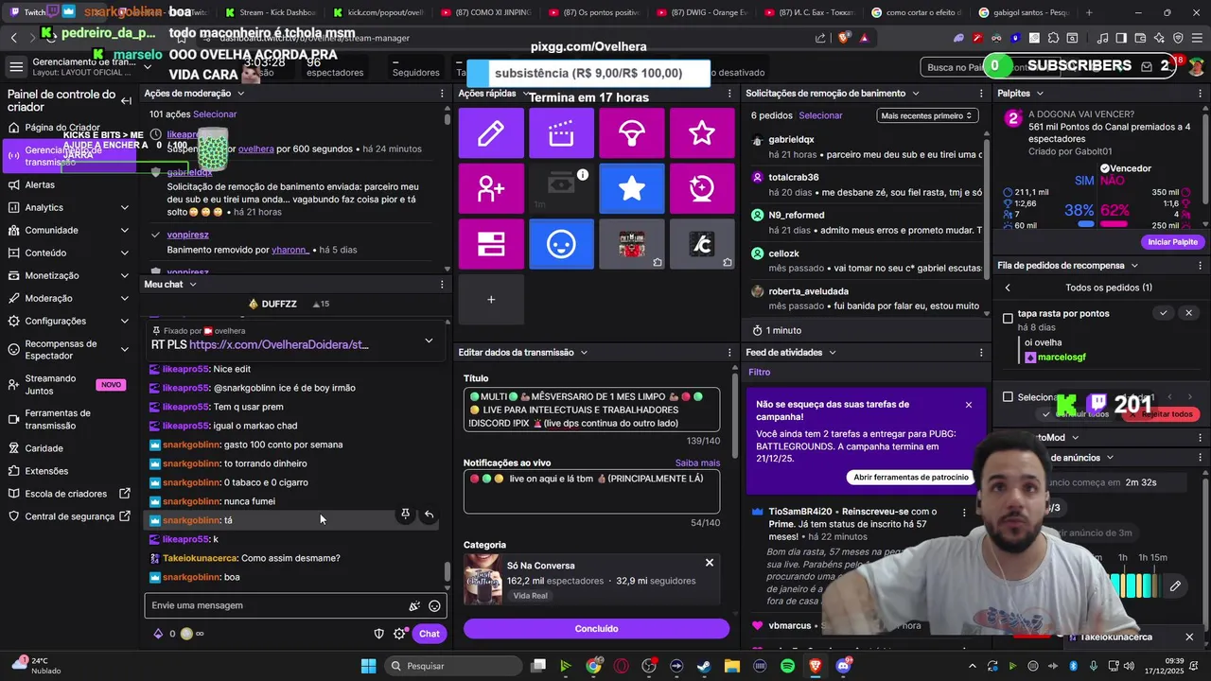
Task: Open Página do Criador in sidebar
Action: 62,128
